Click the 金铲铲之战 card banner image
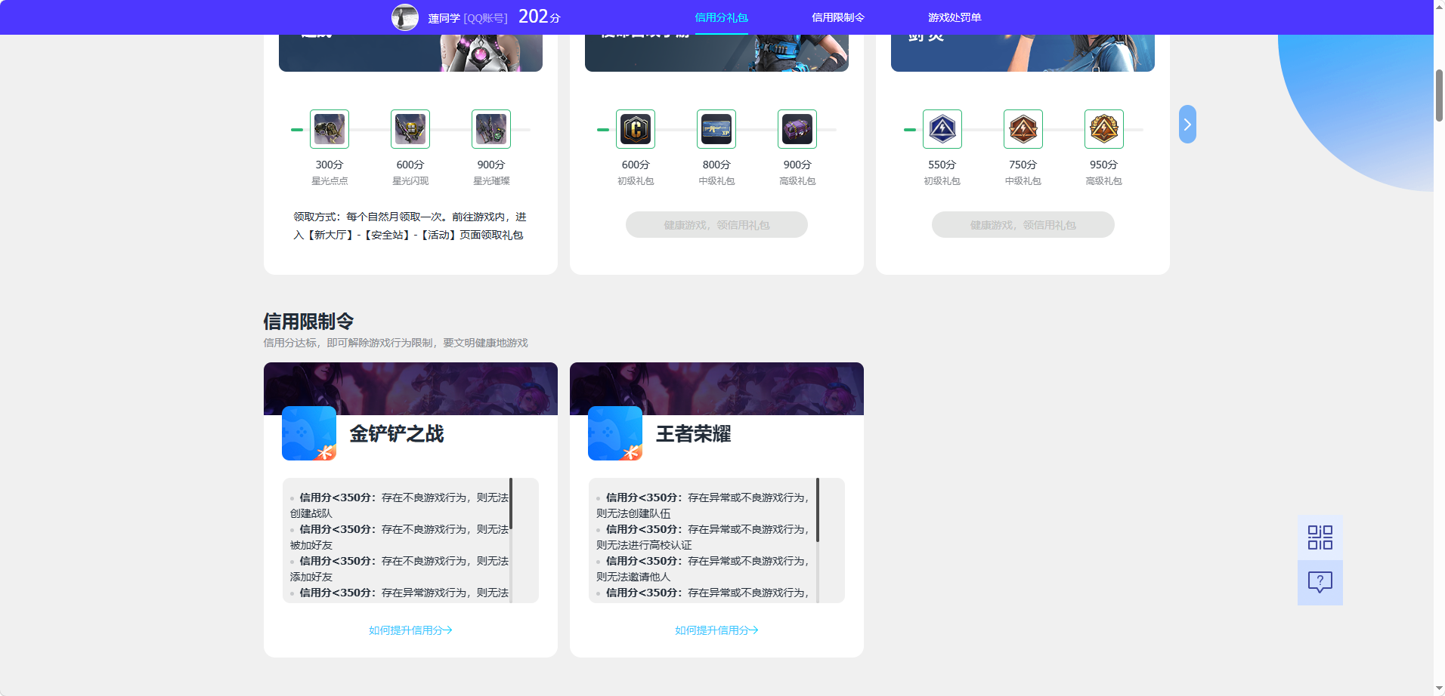The width and height of the screenshot is (1445, 696). point(410,388)
